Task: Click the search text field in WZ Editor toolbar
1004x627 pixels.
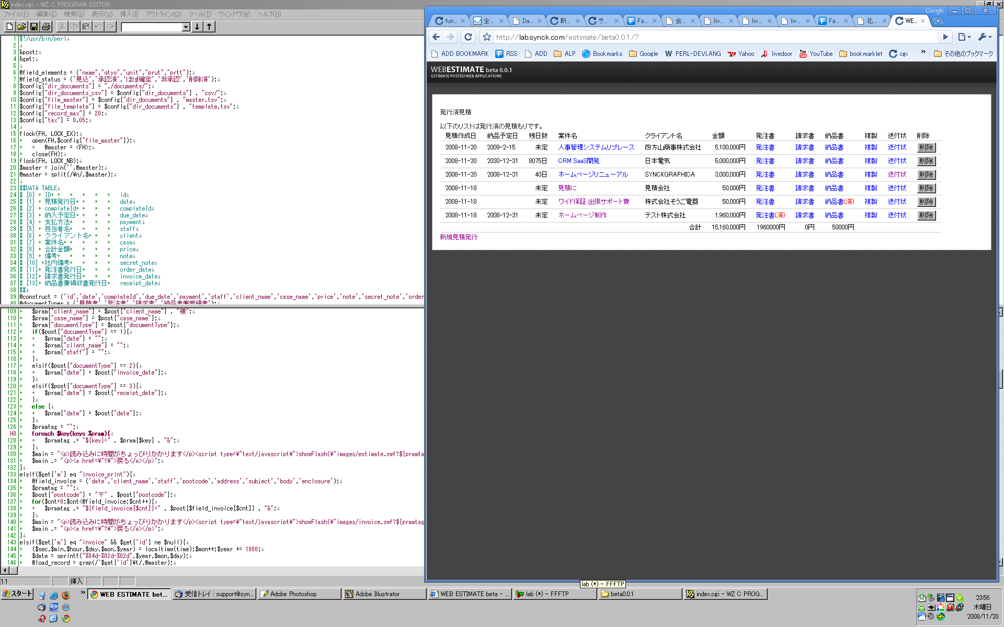Action: tap(152, 27)
